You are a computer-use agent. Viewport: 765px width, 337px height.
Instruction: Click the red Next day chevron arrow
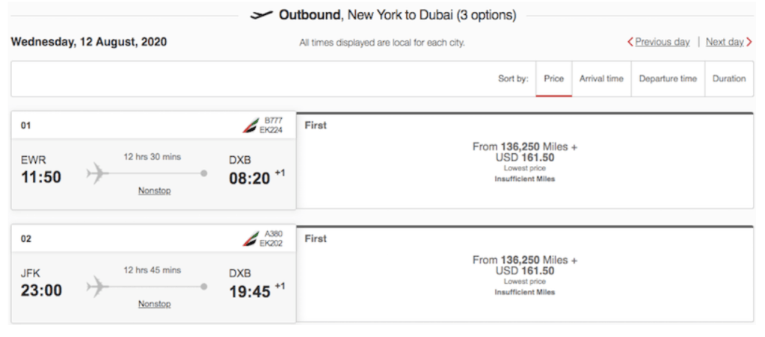pyautogui.click(x=749, y=42)
